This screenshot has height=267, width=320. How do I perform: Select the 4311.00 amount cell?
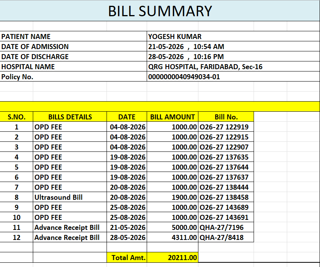coord(173,237)
